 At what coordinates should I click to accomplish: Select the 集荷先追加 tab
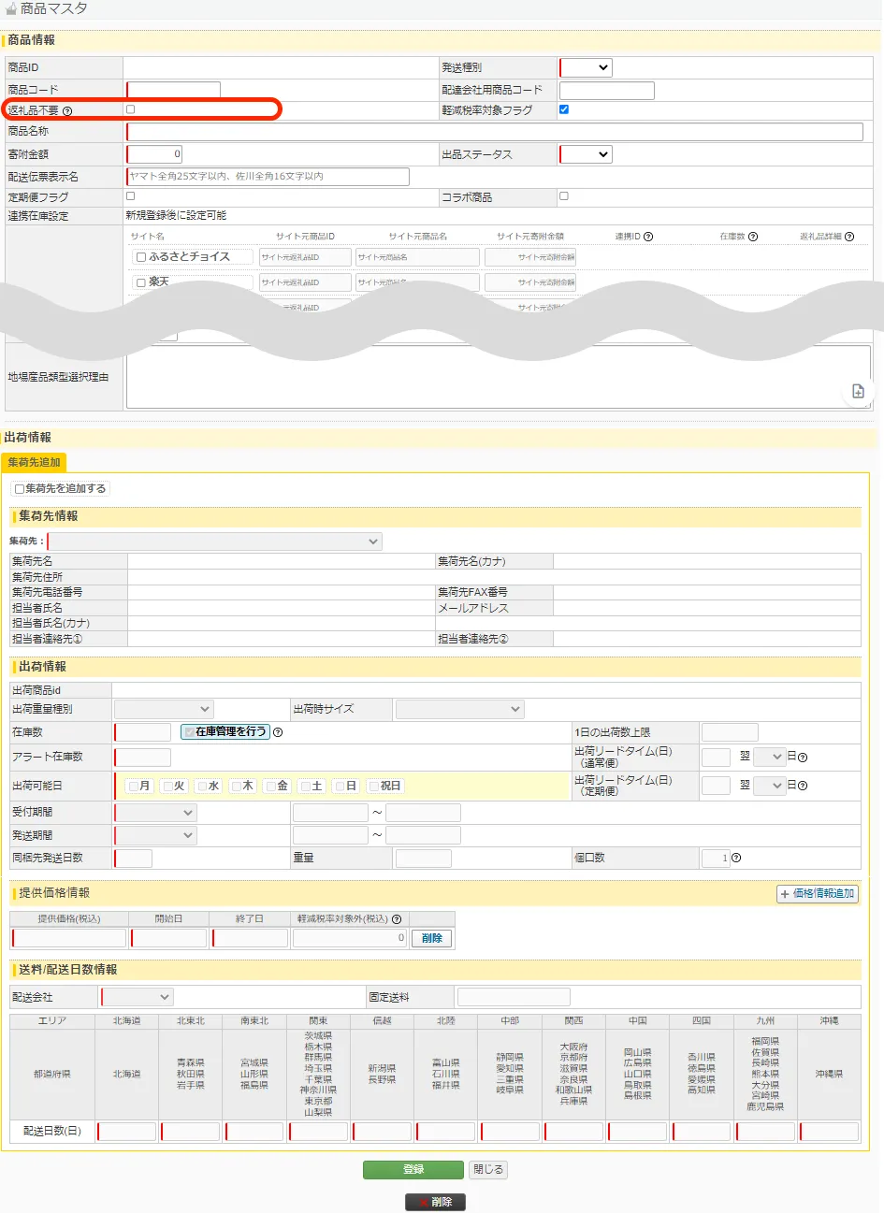pyautogui.click(x=34, y=462)
